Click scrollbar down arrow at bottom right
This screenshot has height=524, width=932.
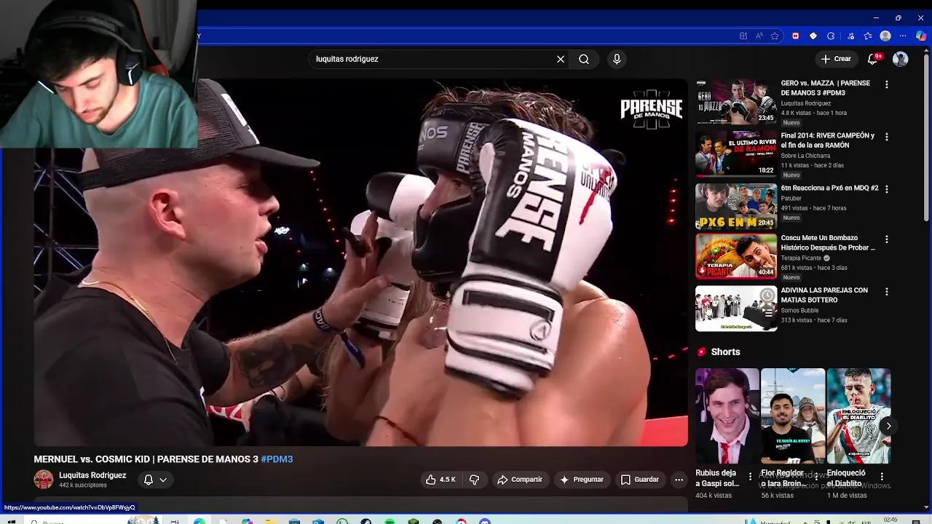click(926, 507)
